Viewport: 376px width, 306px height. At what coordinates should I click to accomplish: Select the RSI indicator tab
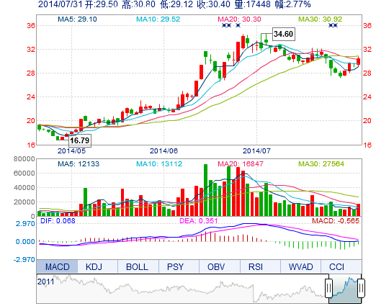[256, 266]
